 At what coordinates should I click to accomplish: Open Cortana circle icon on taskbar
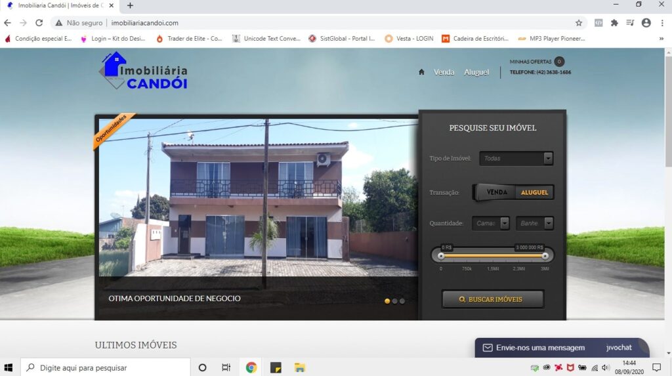pyautogui.click(x=202, y=367)
